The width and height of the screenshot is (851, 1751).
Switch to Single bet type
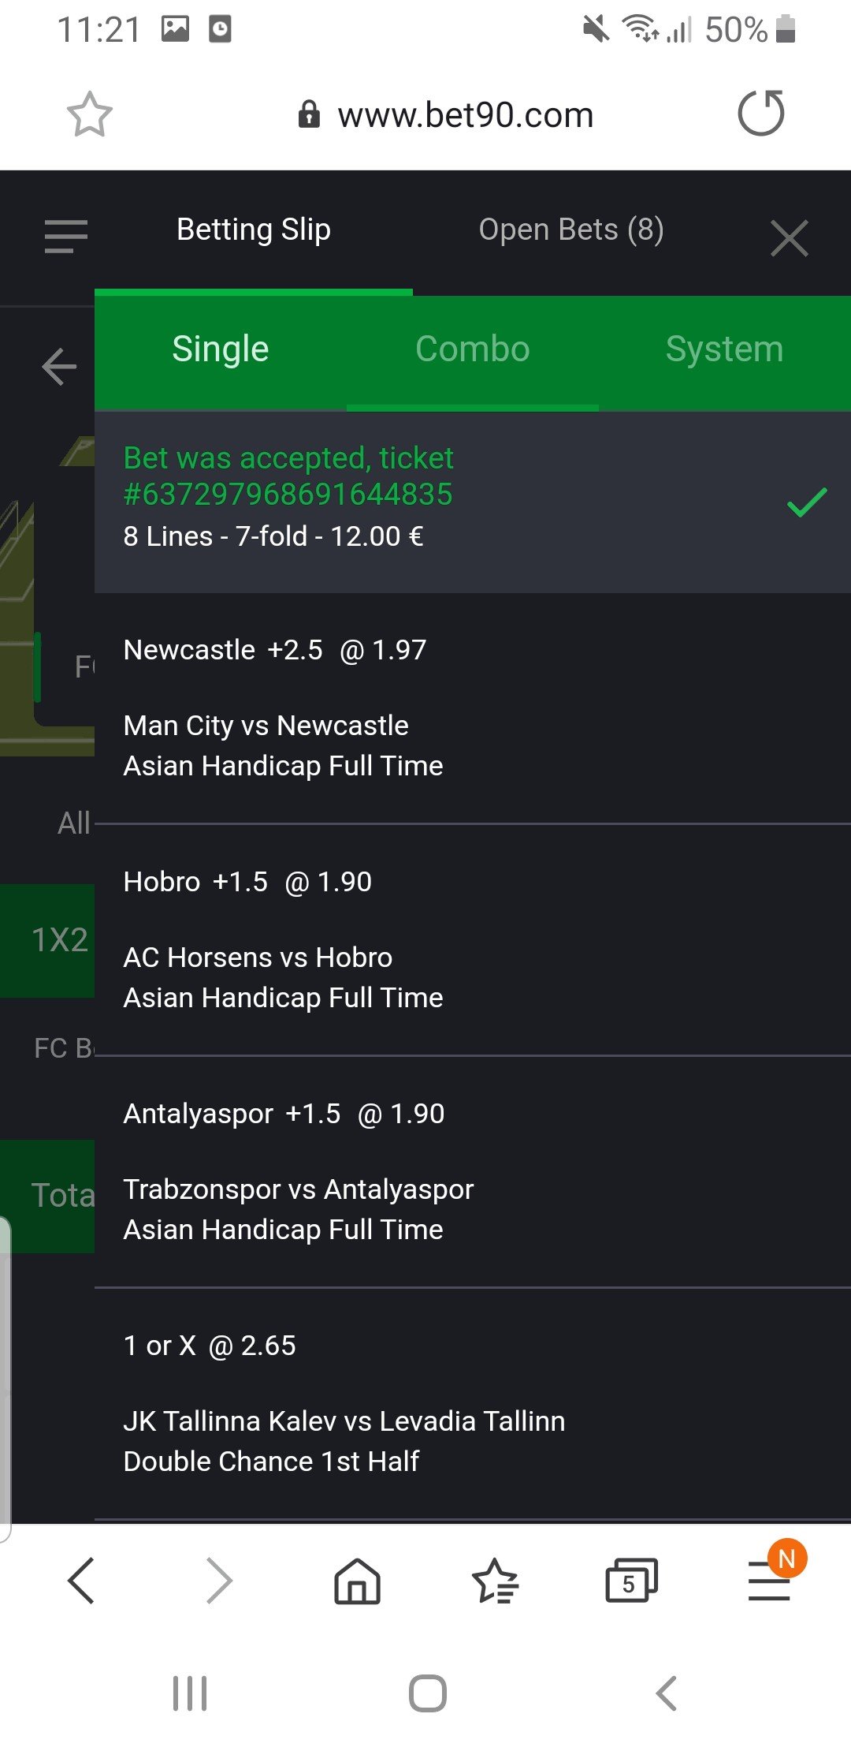coord(221,349)
